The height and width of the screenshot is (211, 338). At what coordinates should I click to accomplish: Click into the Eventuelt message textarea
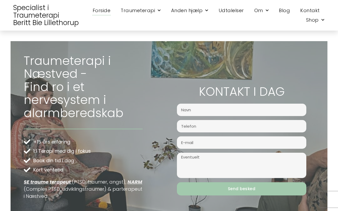(242, 165)
